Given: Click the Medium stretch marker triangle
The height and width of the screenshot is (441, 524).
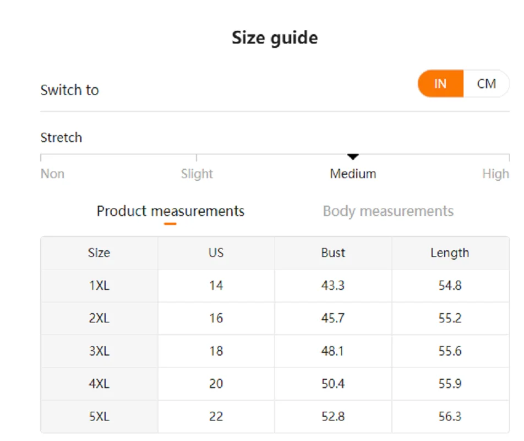Looking at the screenshot, I should click(x=353, y=158).
